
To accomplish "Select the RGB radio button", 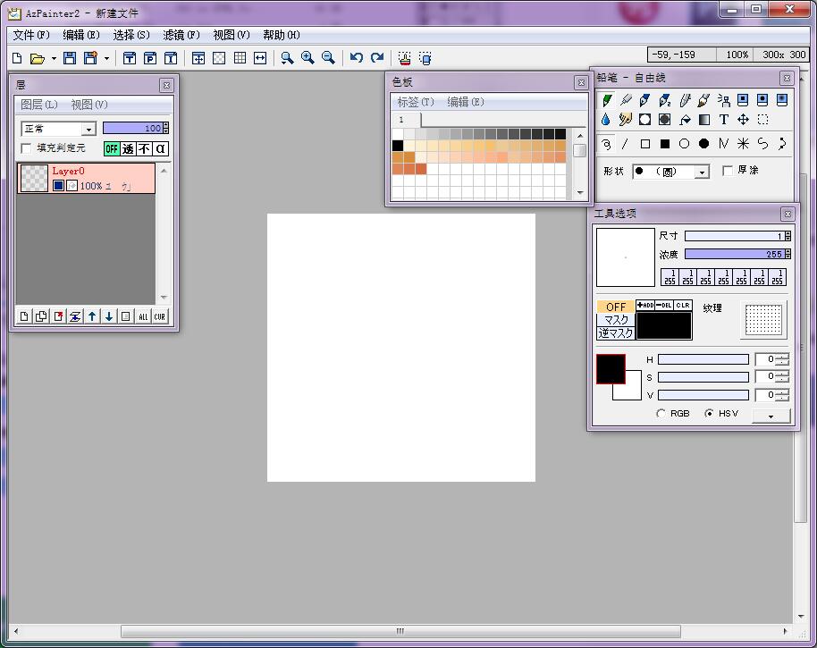I will (661, 414).
